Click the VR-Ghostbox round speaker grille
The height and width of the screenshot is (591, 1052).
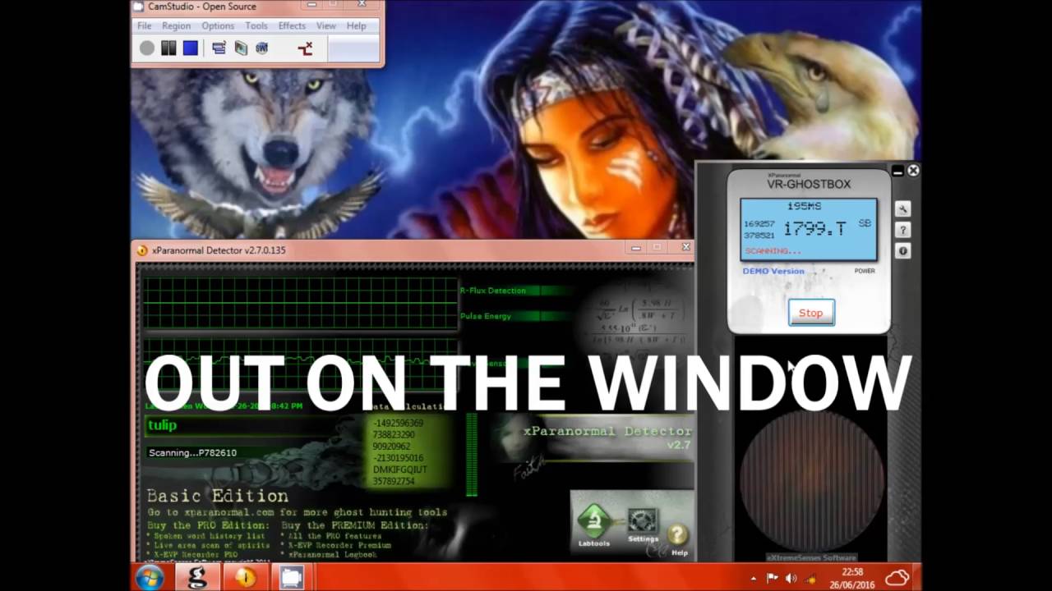pyautogui.click(x=811, y=482)
